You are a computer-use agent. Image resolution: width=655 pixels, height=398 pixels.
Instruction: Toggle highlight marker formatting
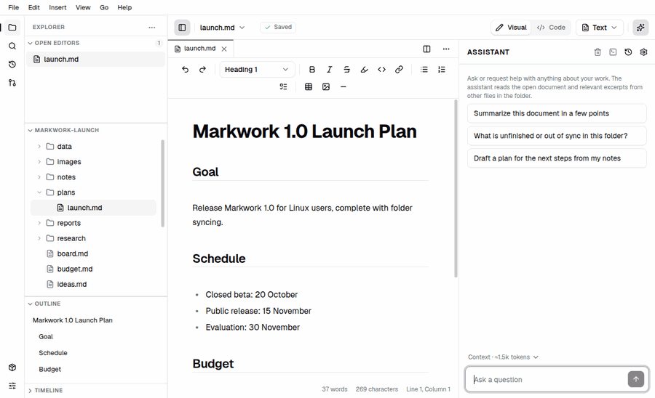(365, 69)
